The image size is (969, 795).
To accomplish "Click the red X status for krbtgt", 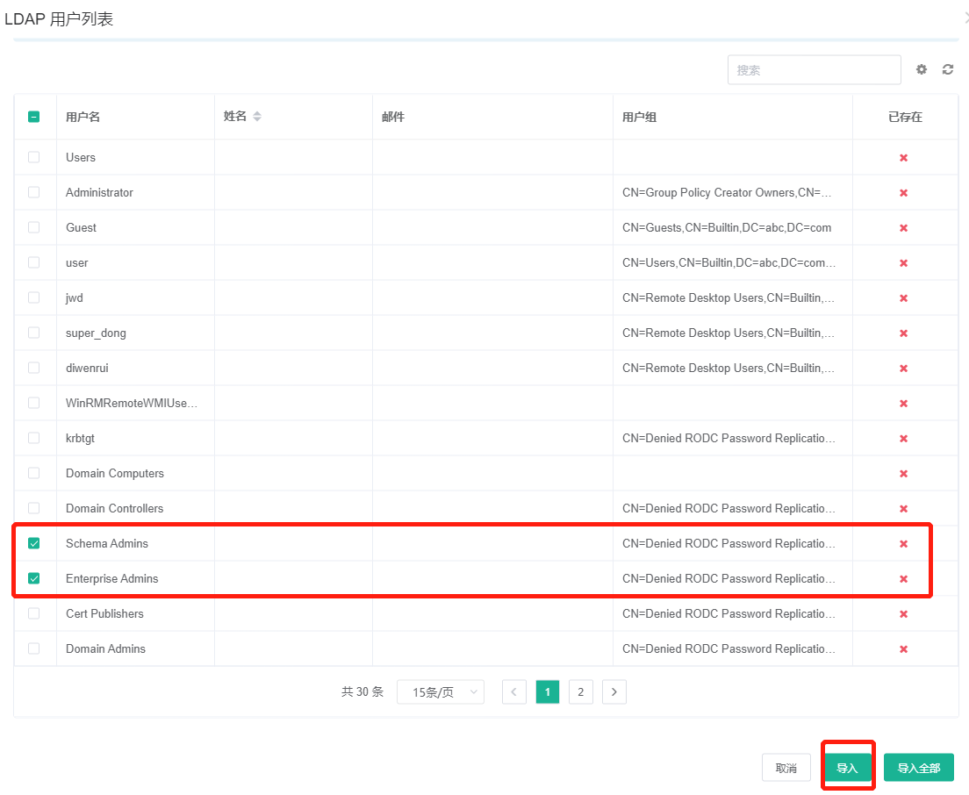I will [903, 438].
